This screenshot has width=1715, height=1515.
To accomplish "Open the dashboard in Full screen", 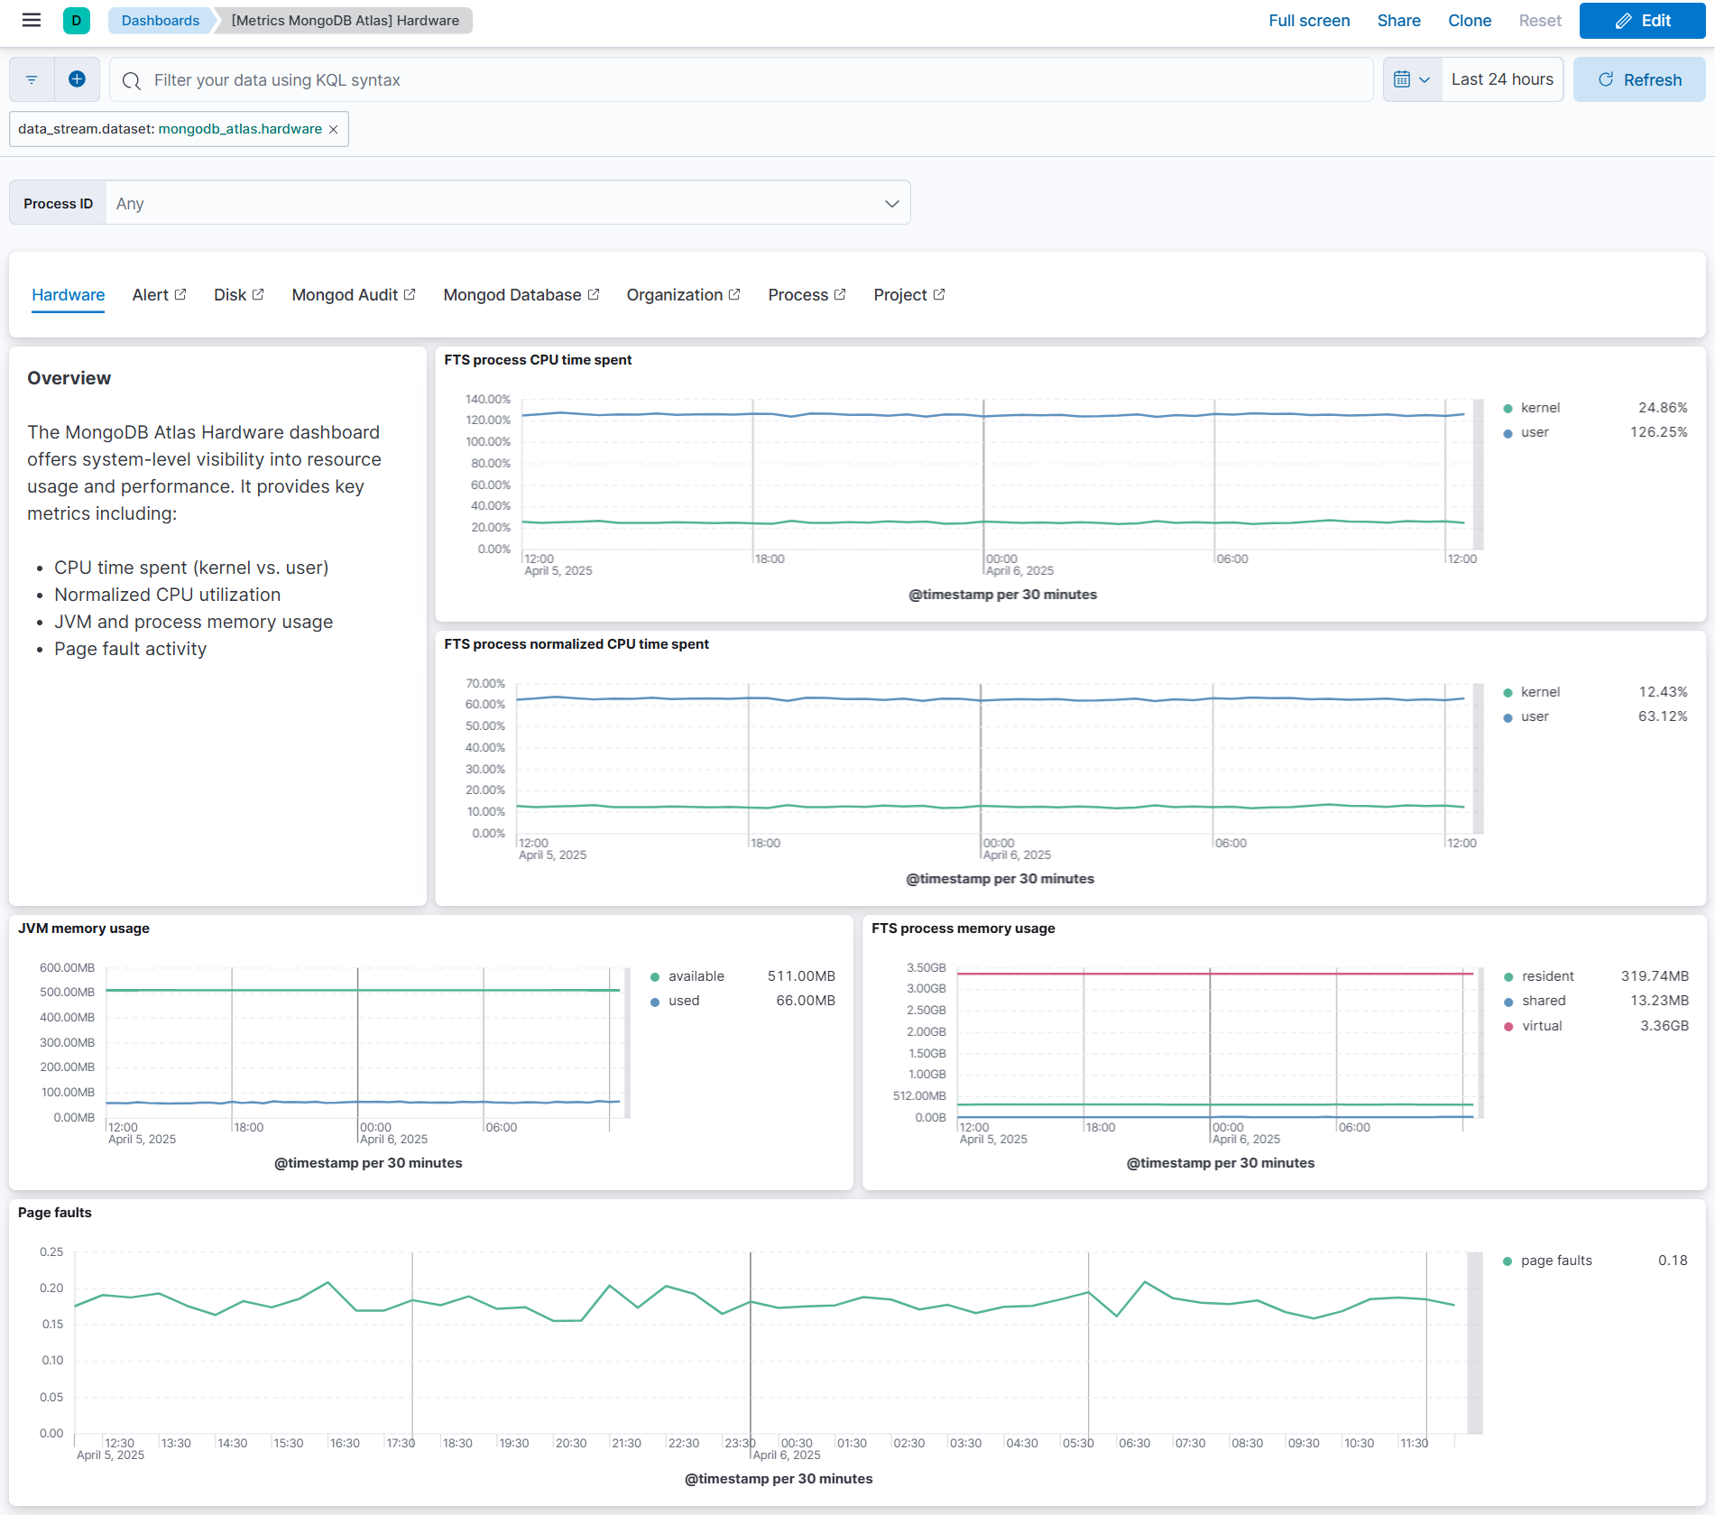I will coord(1309,20).
